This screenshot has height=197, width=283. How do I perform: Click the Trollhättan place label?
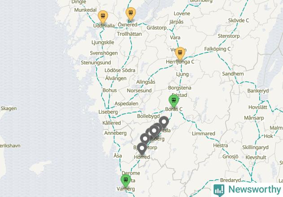[129, 34]
